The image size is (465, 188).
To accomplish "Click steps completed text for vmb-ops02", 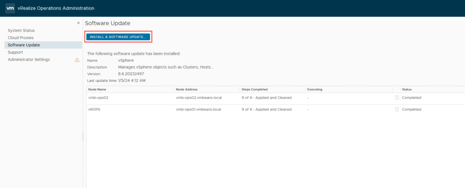I will click(x=267, y=98).
